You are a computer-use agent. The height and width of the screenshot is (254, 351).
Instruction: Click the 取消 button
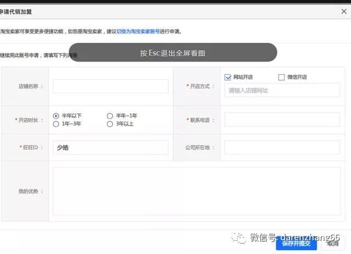[x=332, y=244]
